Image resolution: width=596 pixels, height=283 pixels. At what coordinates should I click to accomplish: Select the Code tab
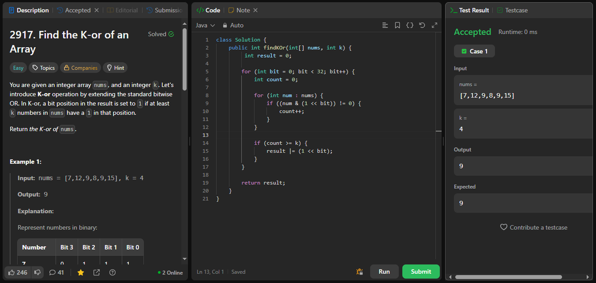208,10
